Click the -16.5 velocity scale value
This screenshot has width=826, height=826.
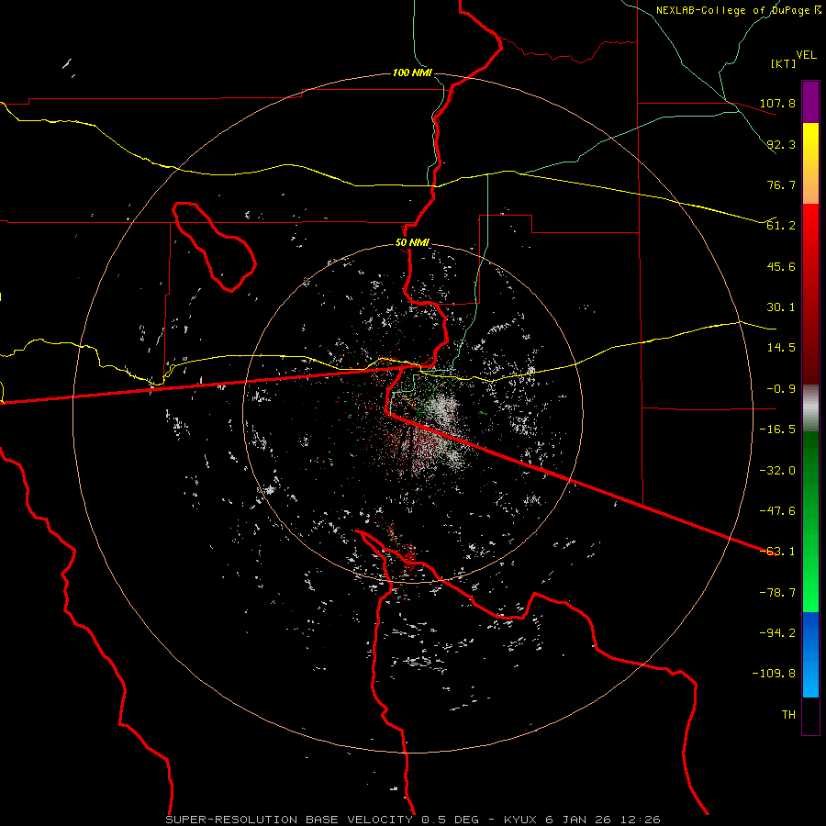(x=777, y=430)
